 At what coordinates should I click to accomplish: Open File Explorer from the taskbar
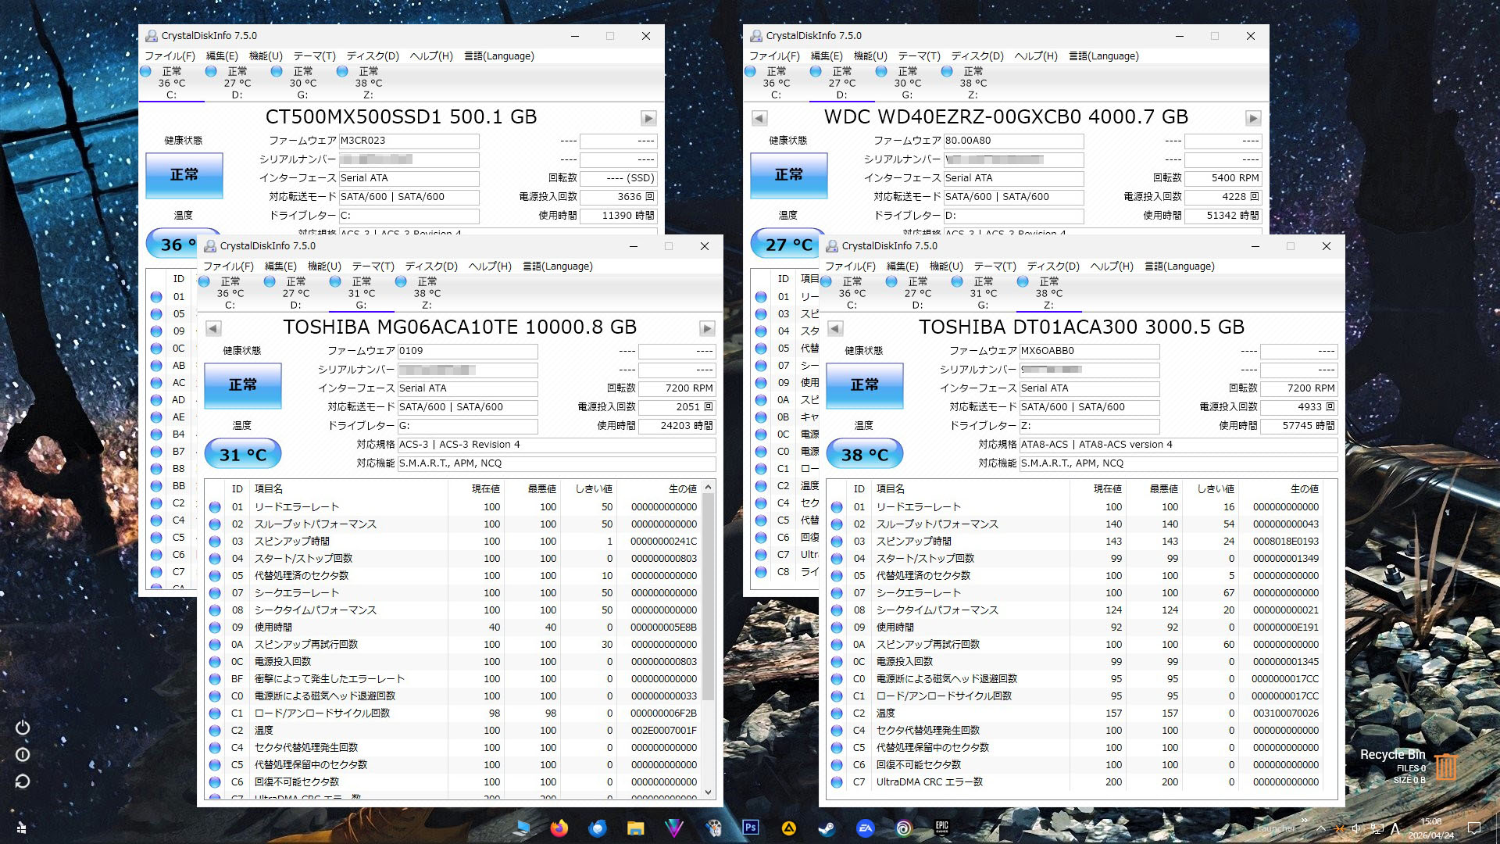(x=635, y=828)
